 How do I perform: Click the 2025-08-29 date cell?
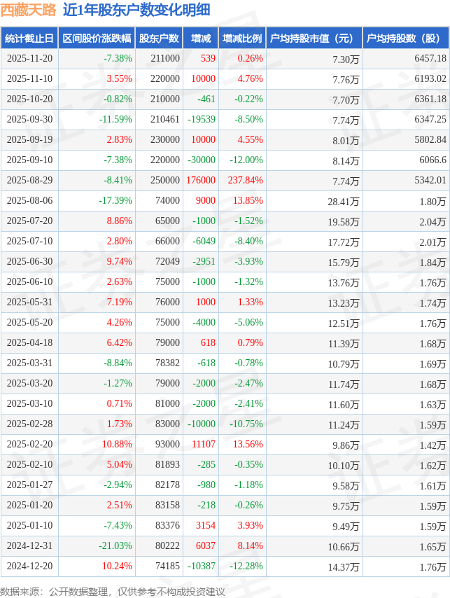click(29, 180)
